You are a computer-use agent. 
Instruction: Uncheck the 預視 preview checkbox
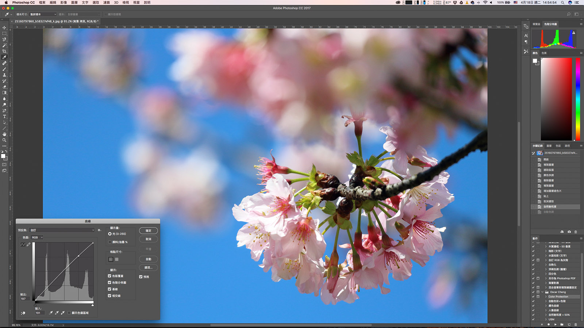point(141,277)
